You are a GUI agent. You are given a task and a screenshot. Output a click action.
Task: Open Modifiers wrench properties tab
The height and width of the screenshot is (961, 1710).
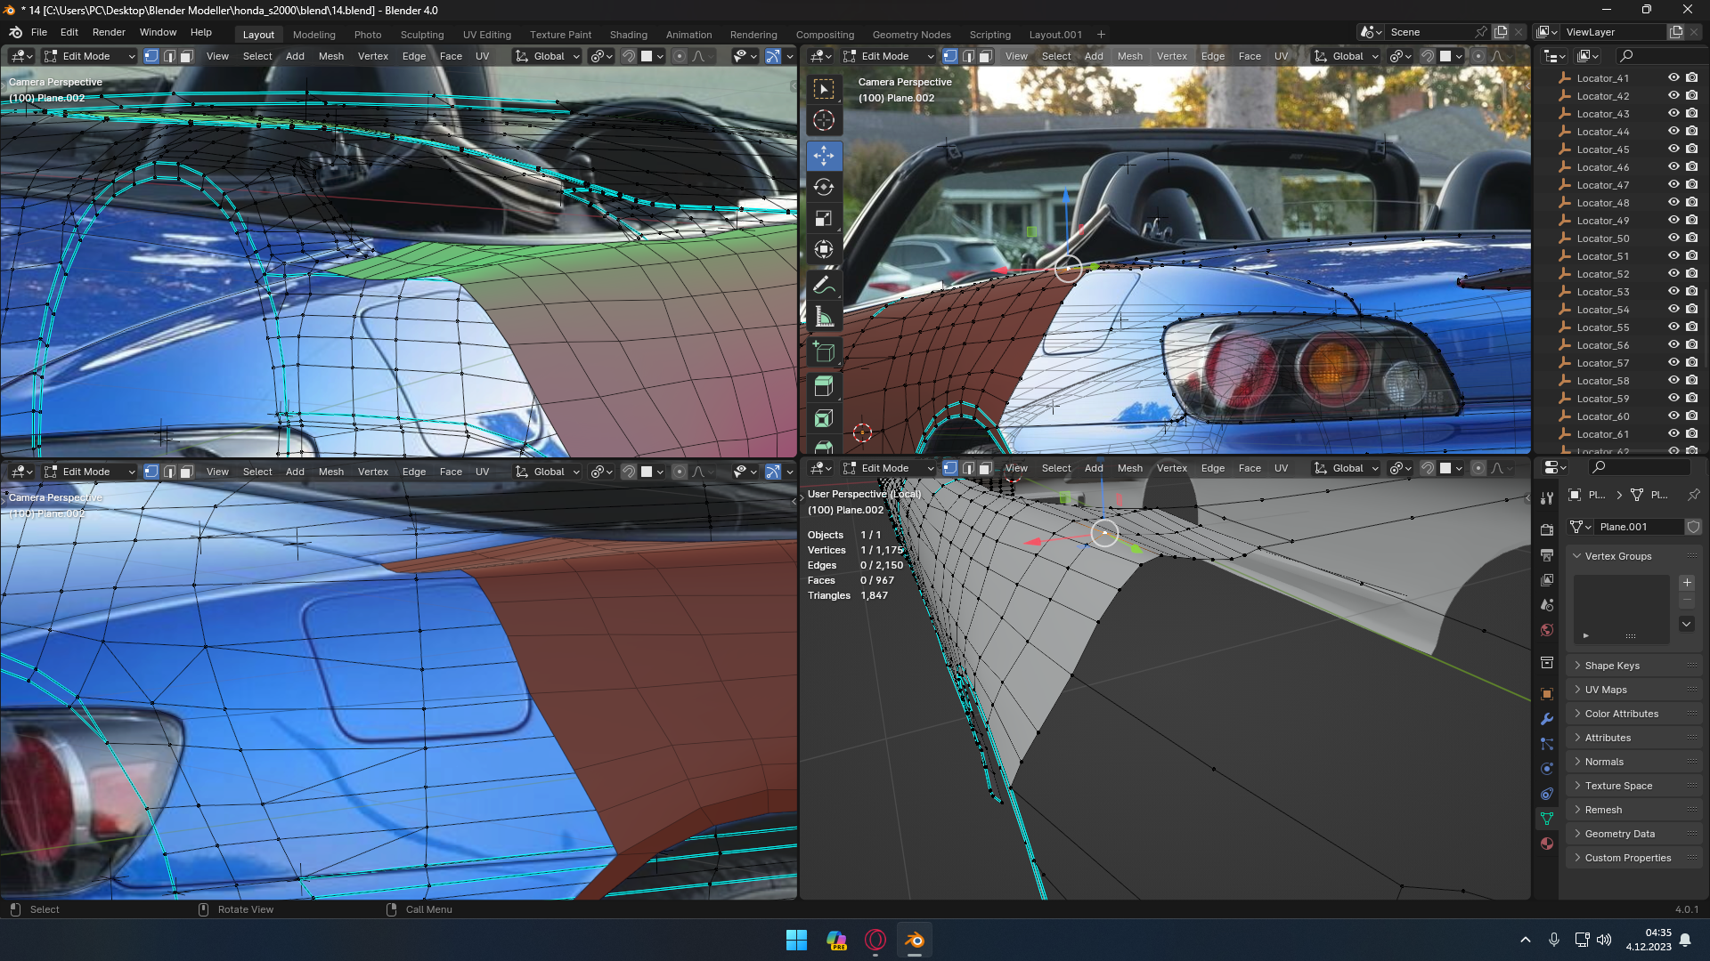tap(1547, 719)
